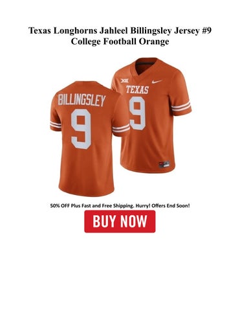Select the word Jahleel in the title

coord(113,30)
